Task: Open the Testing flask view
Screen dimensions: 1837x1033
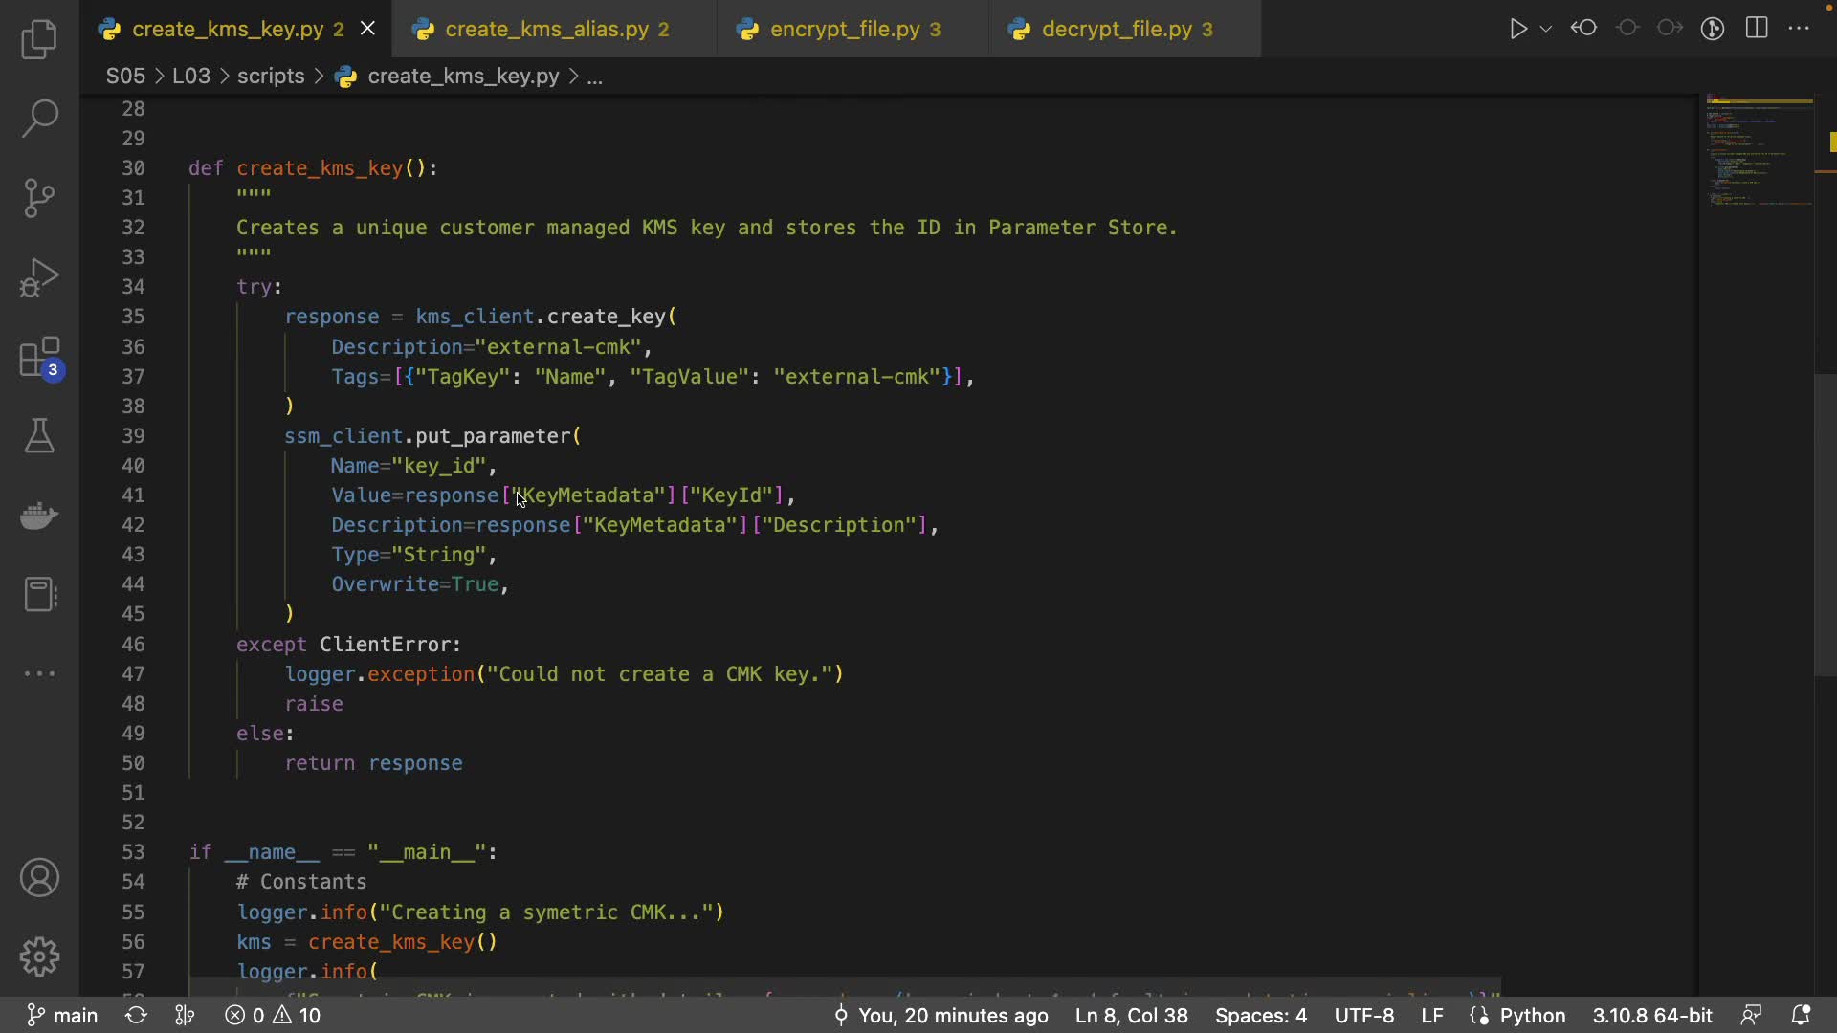Action: 39,436
